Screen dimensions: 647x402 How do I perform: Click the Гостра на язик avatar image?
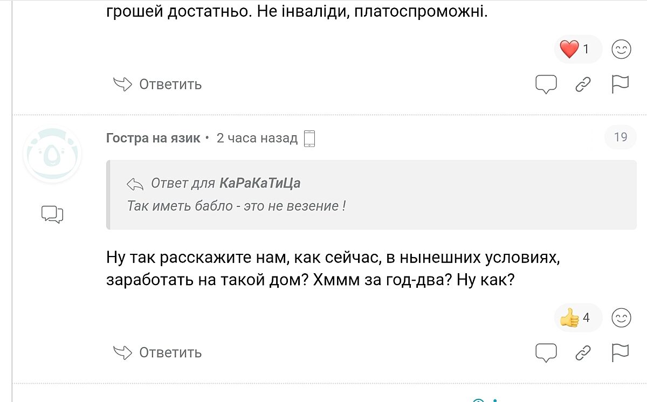click(x=52, y=156)
